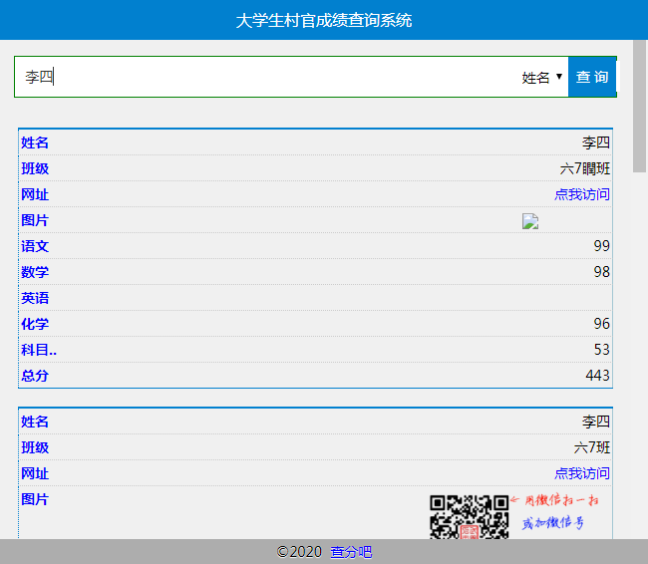This screenshot has height=564, width=648.
Task: Click the 图片 label in second result card
Action: 35,499
